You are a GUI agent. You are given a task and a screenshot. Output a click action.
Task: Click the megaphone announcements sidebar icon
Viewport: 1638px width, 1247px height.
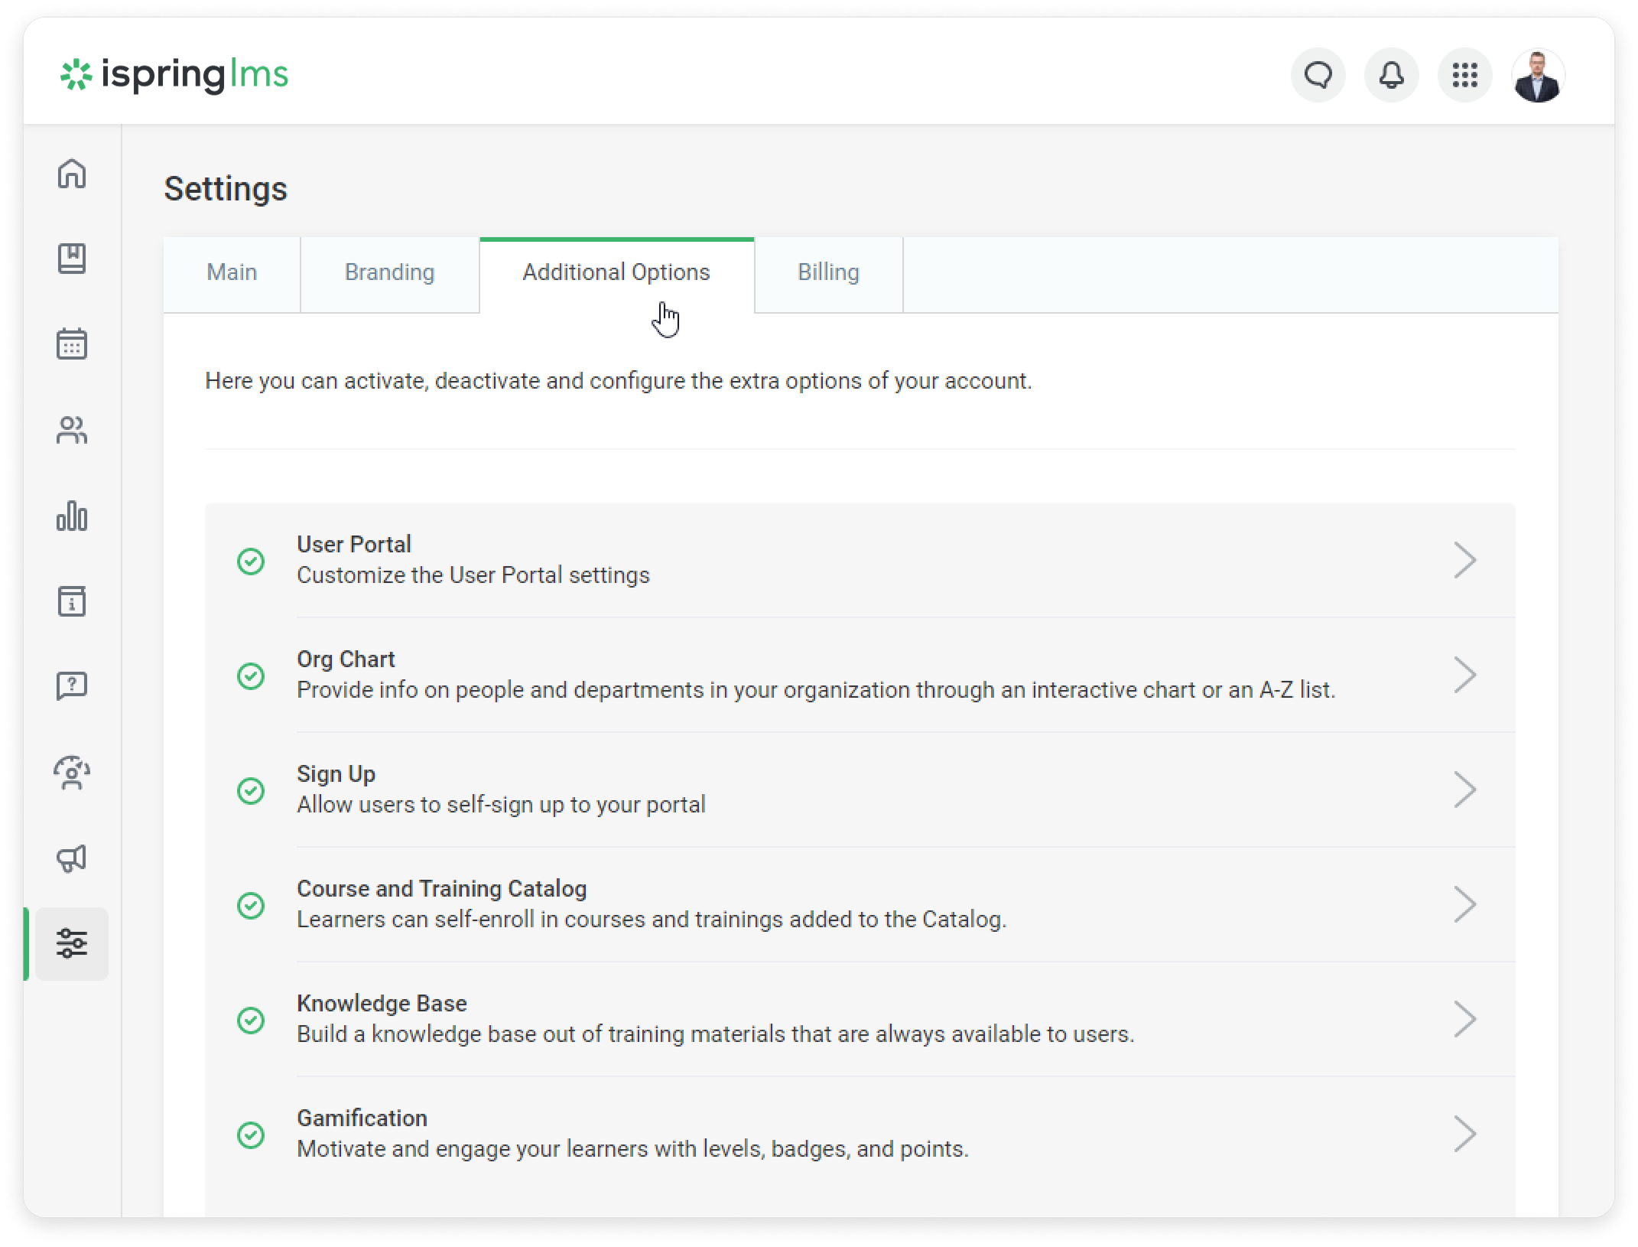click(72, 858)
